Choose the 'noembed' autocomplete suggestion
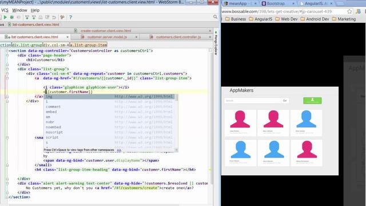This screenshot has height=206, width=366. tap(109, 127)
